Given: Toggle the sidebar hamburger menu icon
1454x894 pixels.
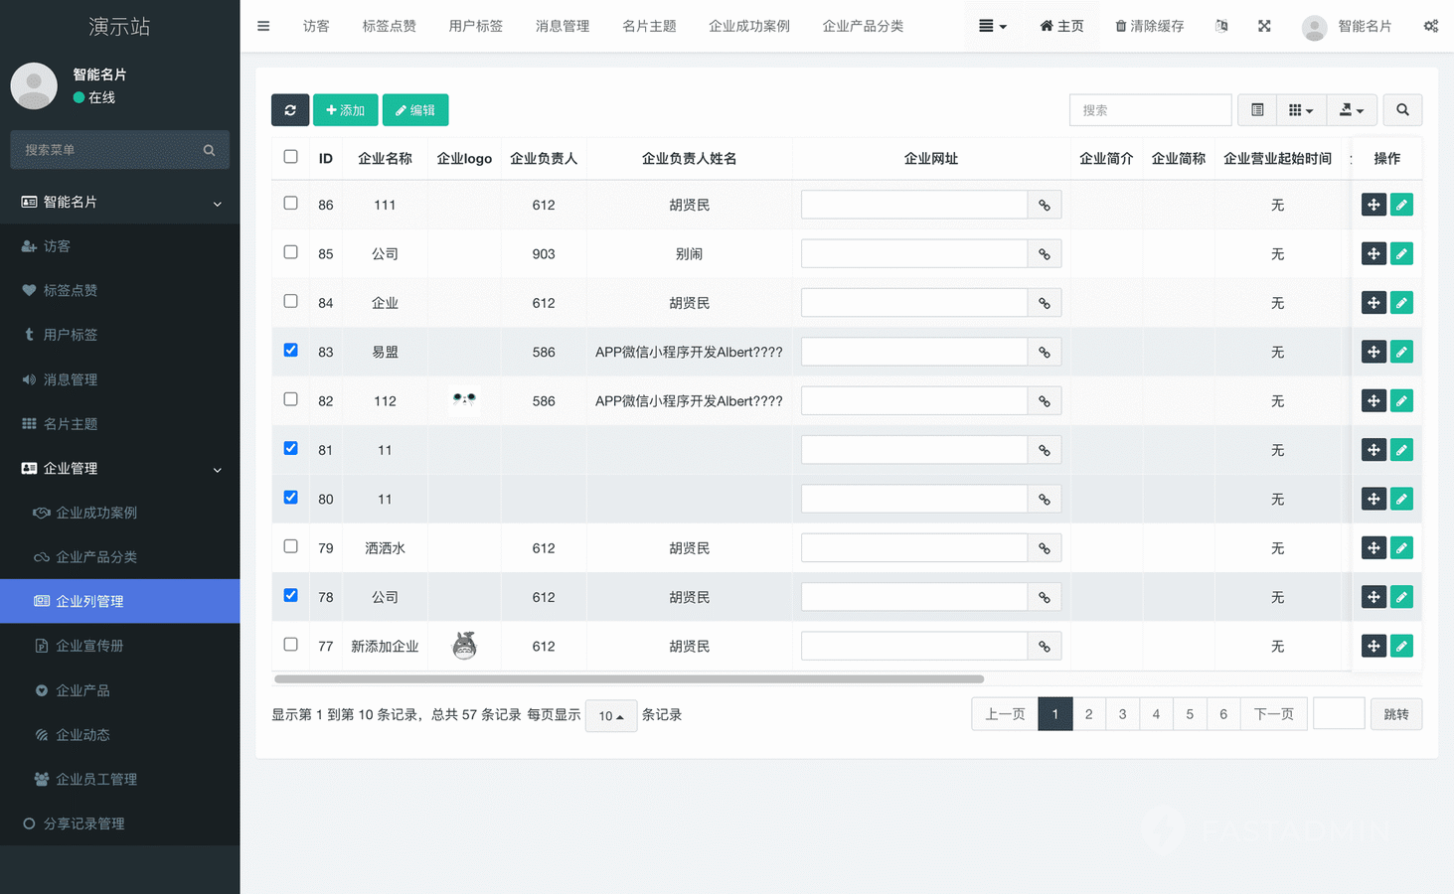Looking at the screenshot, I should 263,26.
